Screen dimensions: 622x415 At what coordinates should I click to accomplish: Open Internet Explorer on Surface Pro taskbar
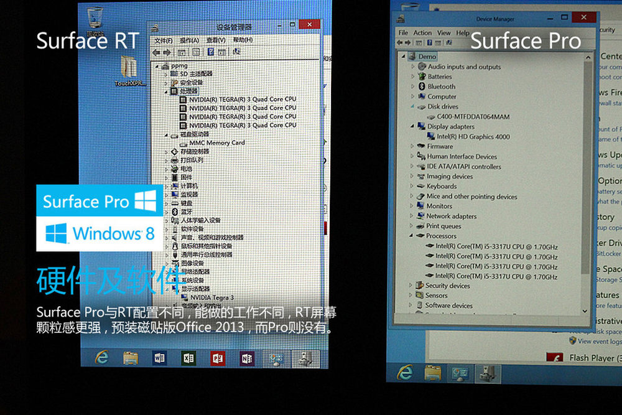pos(405,373)
